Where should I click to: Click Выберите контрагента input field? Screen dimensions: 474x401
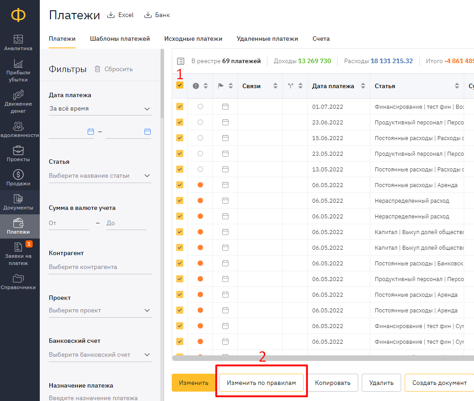click(x=100, y=267)
